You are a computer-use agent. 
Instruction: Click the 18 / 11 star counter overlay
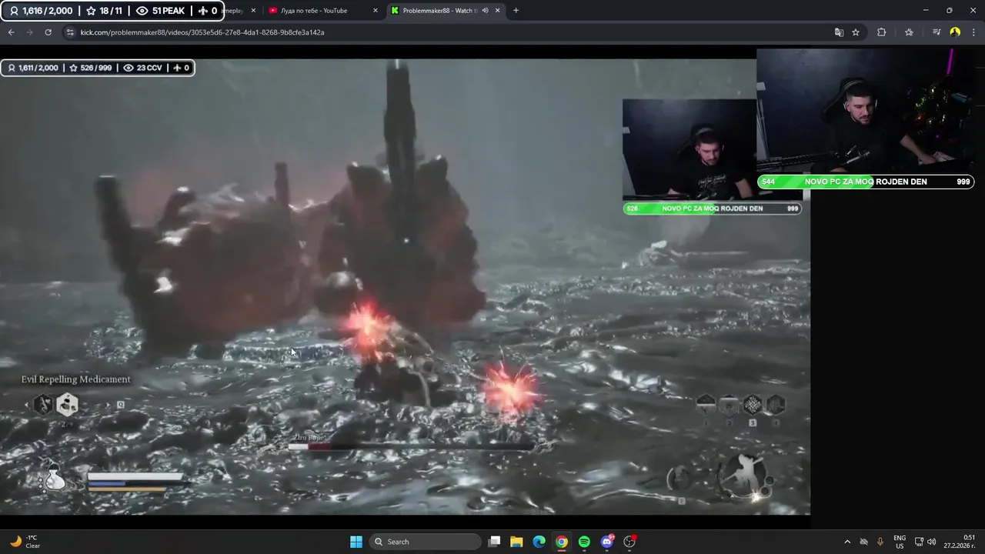(104, 11)
